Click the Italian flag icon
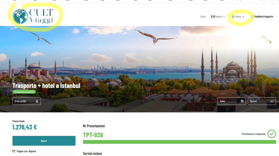The width and height of the screenshot is (279, 156). click(213, 17)
